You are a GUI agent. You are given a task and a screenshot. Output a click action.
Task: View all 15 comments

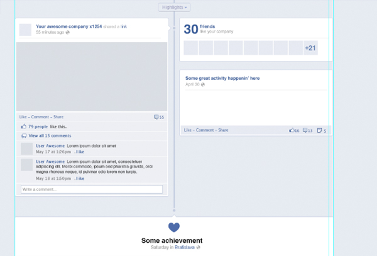point(50,136)
